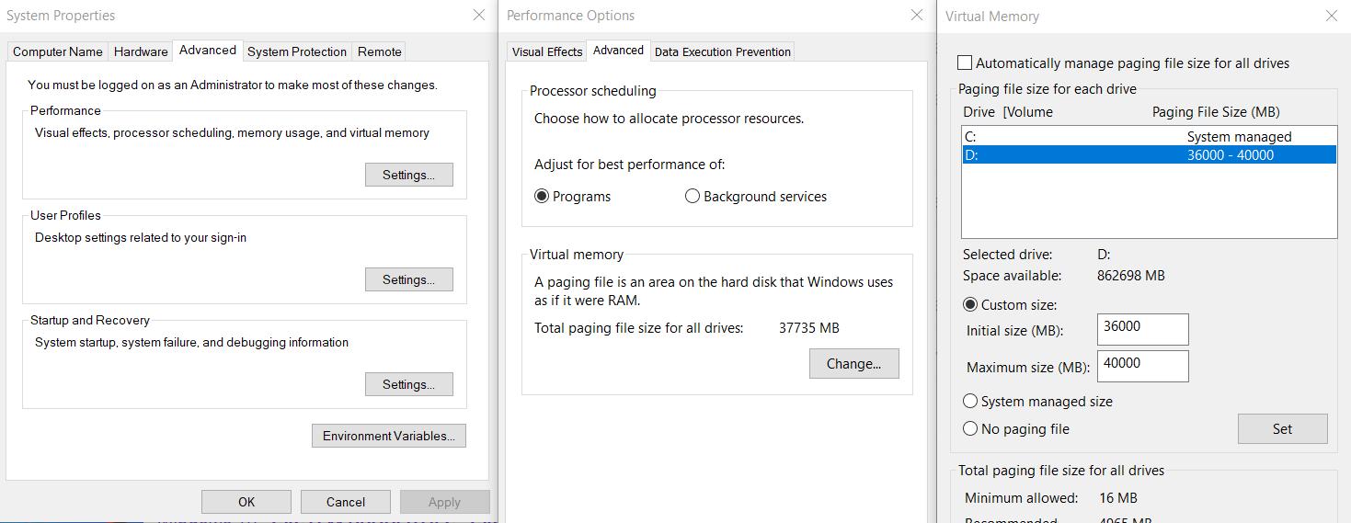Close the Virtual Memory dialog
Viewport: 1351px width, 523px height.
coord(1331,17)
